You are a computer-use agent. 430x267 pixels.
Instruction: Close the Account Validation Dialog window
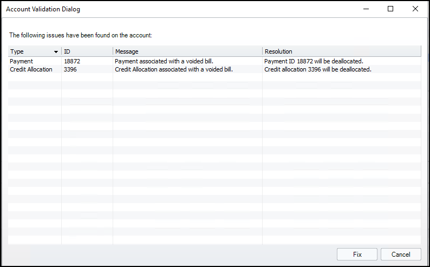pos(415,9)
